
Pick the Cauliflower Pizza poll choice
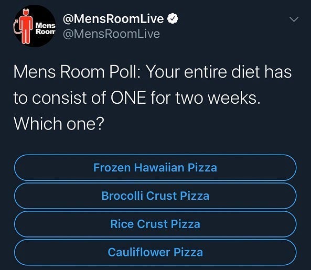coord(155,252)
